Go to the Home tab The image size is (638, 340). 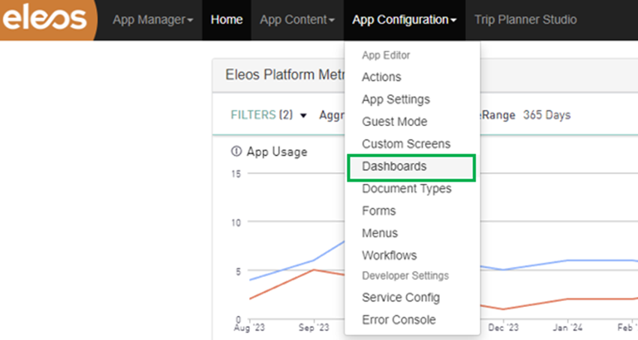click(x=227, y=20)
